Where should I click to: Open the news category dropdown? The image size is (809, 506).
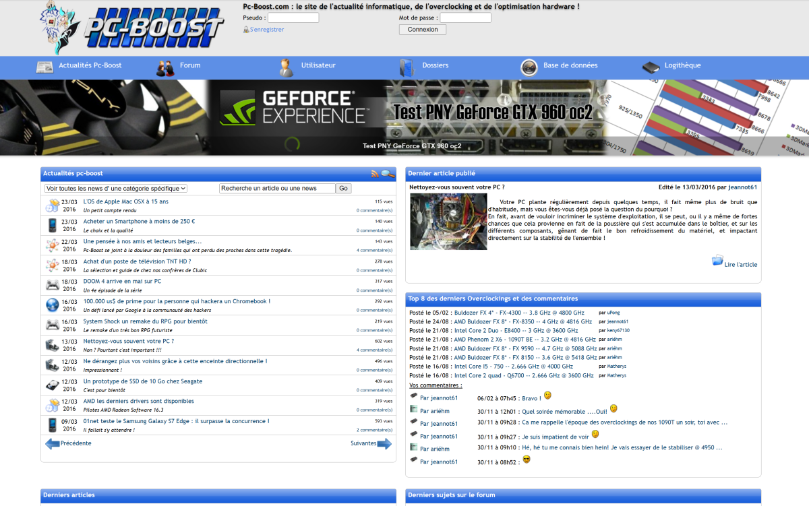[116, 189]
